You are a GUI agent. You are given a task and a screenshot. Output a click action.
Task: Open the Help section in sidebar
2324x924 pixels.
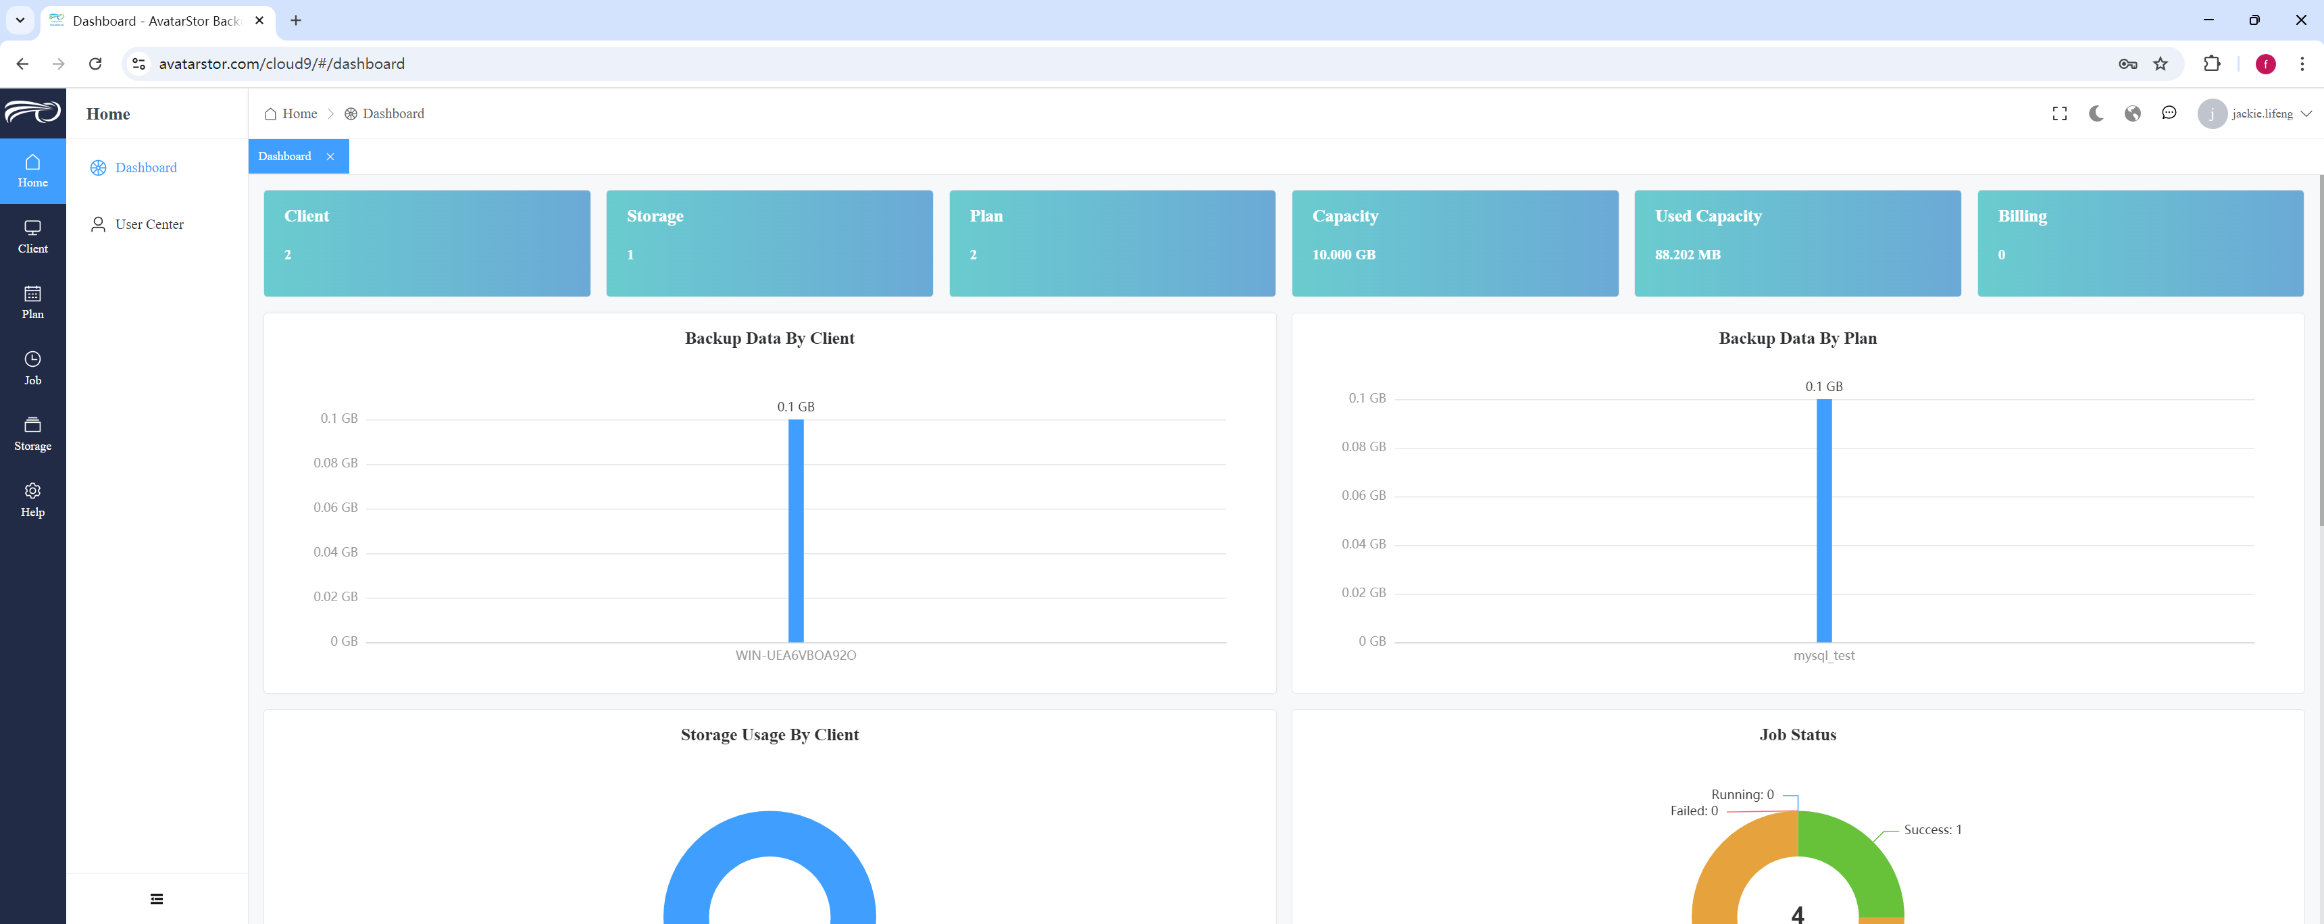point(32,500)
